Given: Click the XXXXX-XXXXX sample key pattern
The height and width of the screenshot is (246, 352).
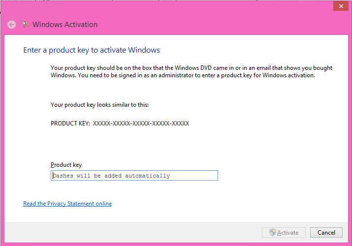Looking at the screenshot, I should (x=141, y=123).
